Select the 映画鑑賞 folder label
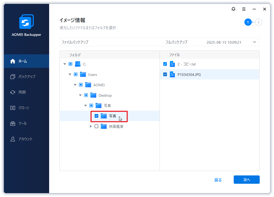 coord(116,127)
